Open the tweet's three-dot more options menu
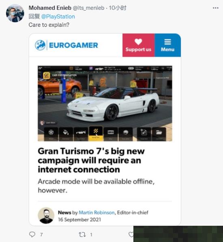This screenshot has width=223, height=242. pos(215,8)
